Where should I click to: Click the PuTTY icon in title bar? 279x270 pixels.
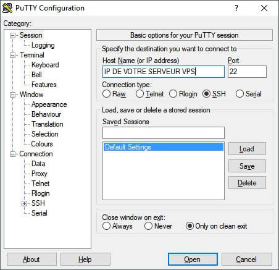pyautogui.click(x=7, y=8)
